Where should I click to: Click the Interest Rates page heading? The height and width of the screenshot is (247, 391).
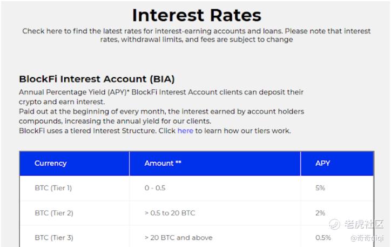point(197,15)
